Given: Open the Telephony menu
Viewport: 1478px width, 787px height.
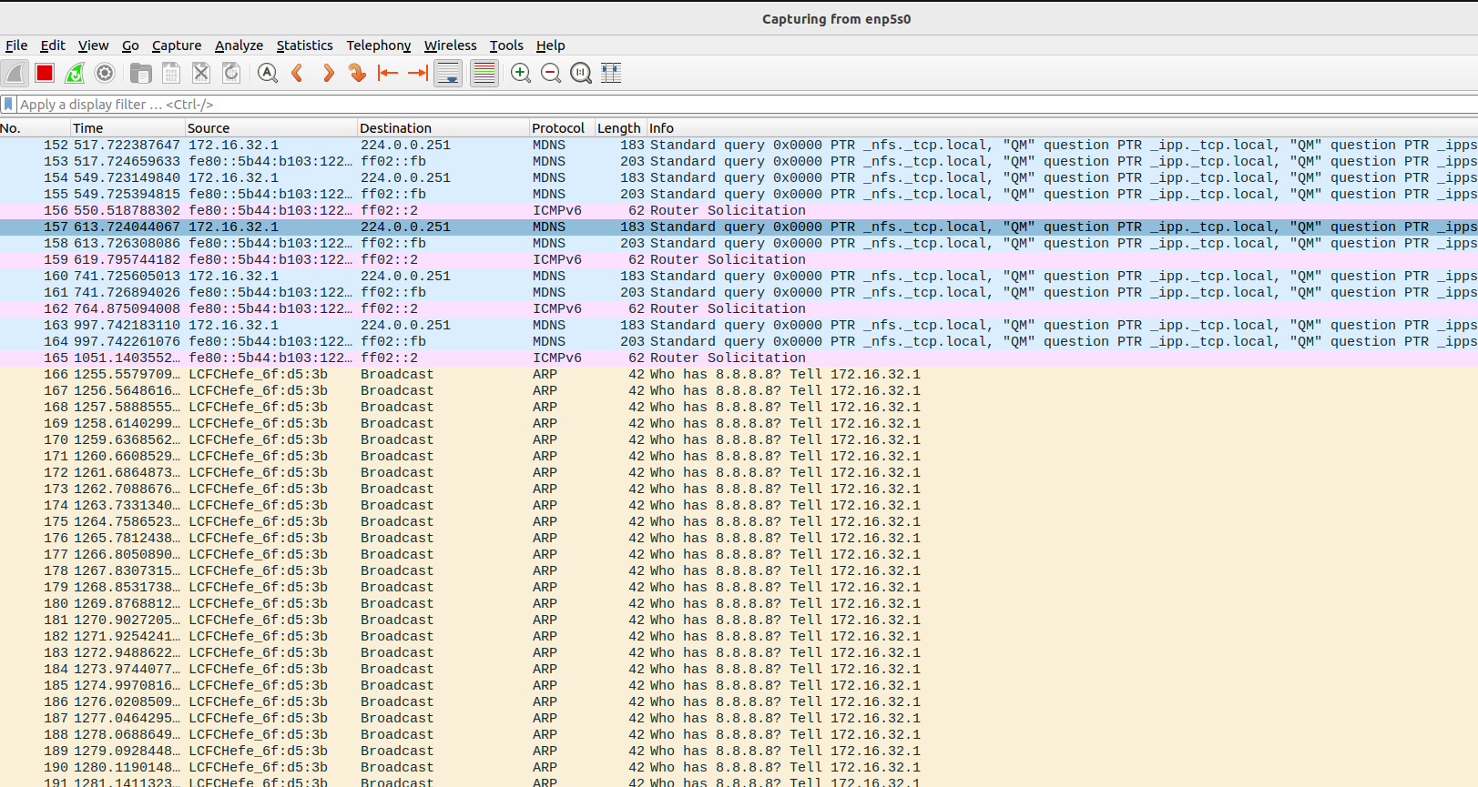Looking at the screenshot, I should 378,45.
